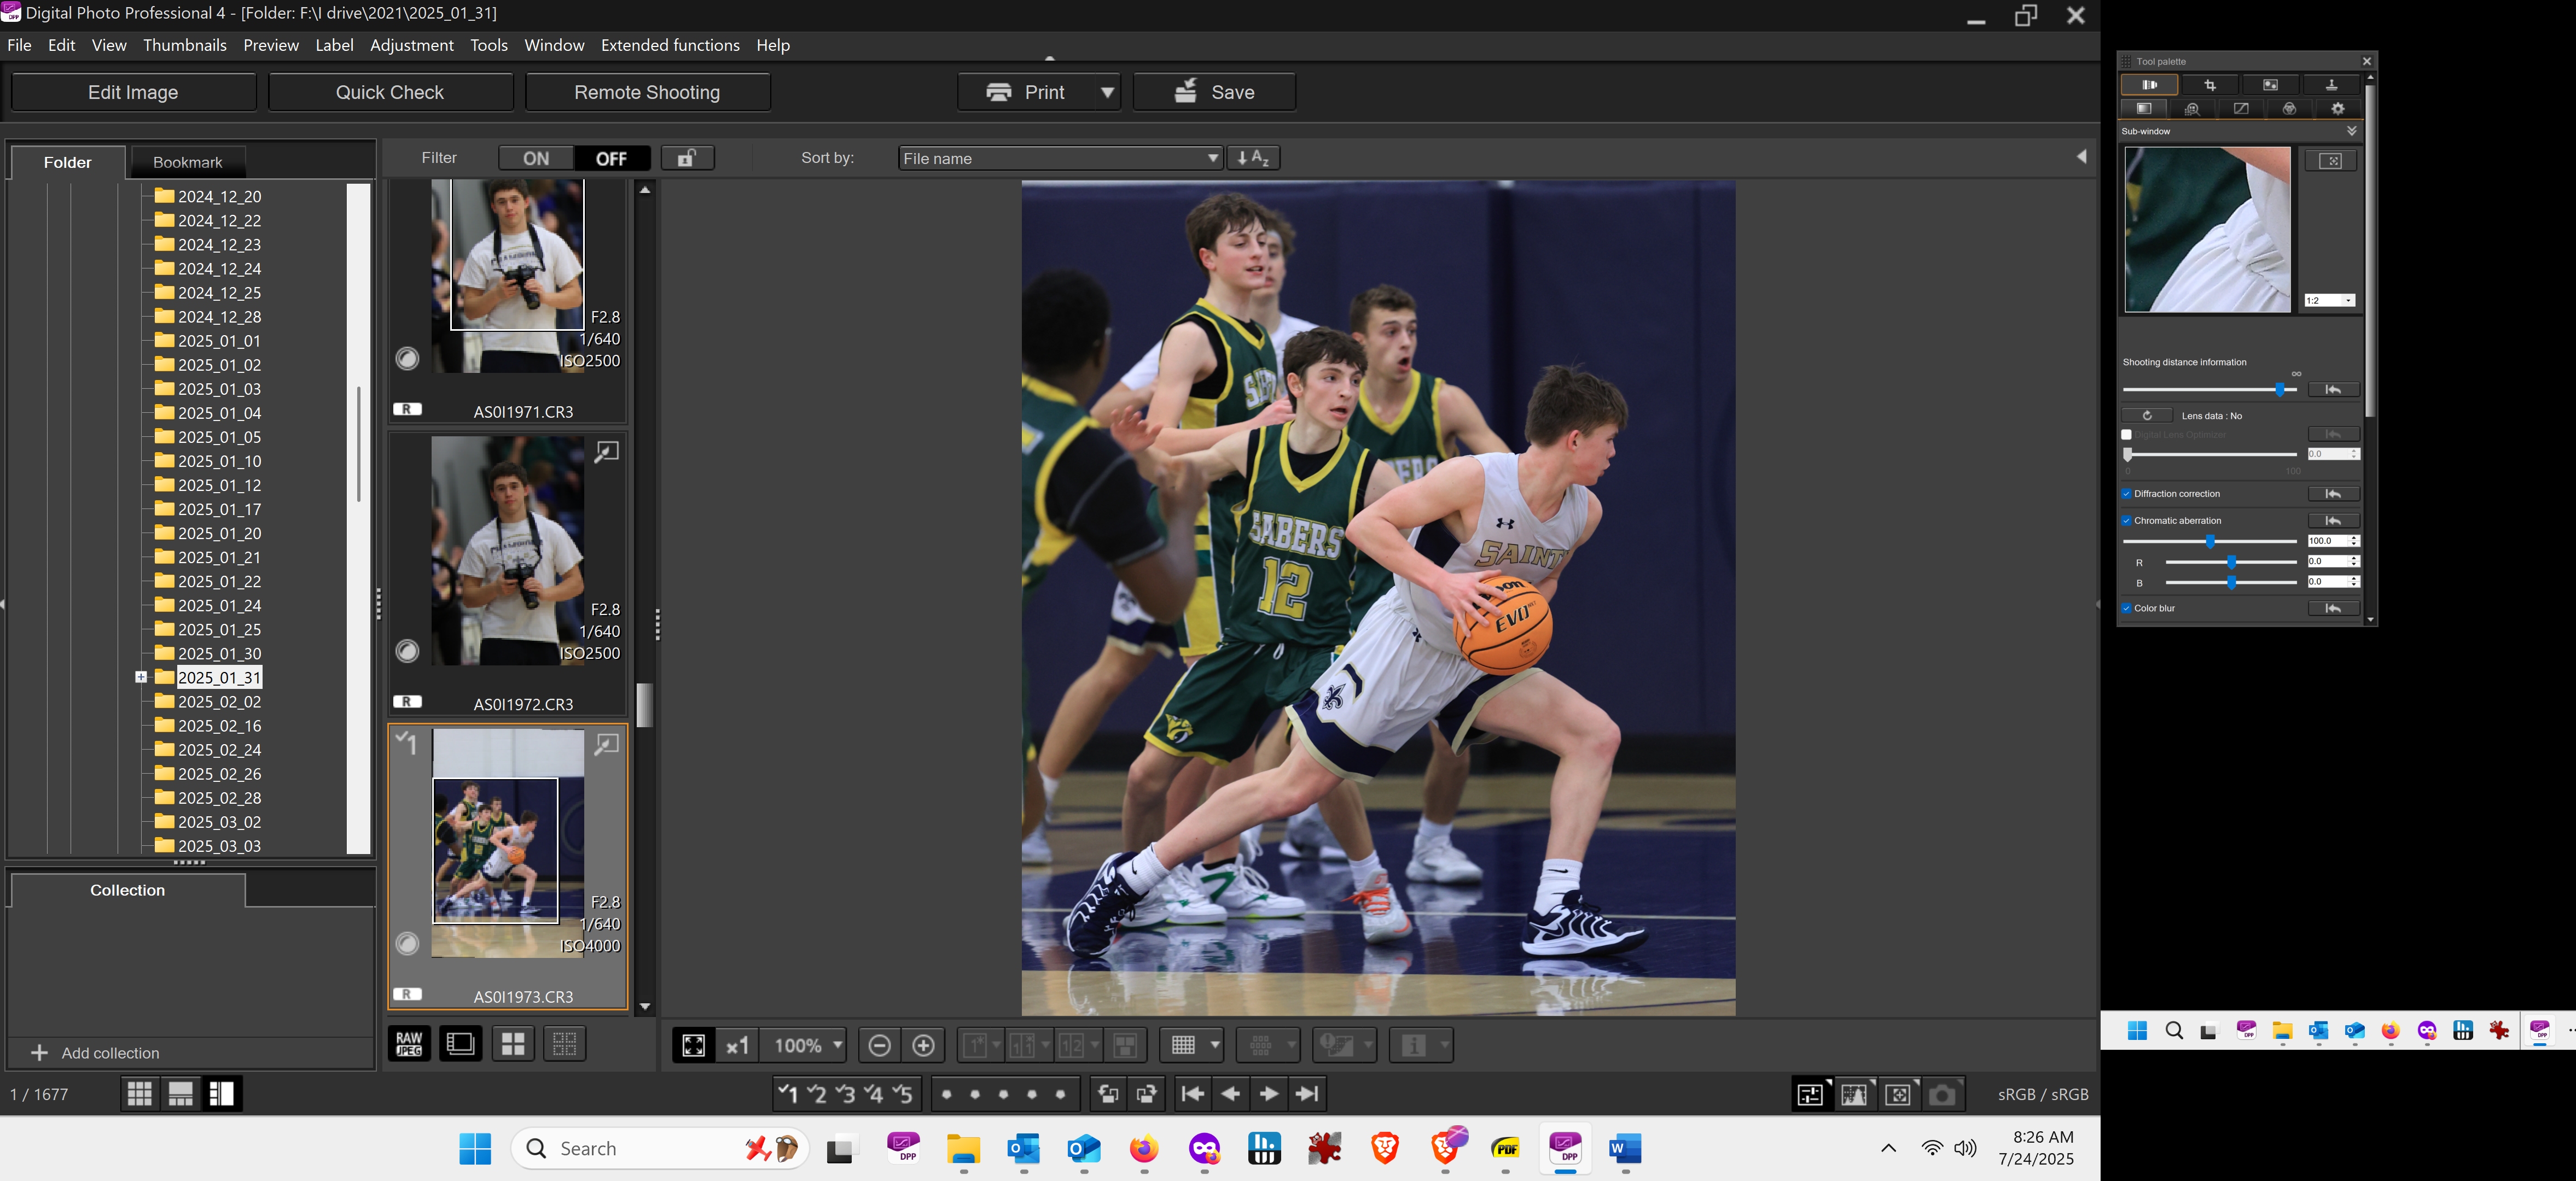Viewport: 2576px width, 1181px height.
Task: Turn the Filter toggle ON
Action: click(x=536, y=157)
